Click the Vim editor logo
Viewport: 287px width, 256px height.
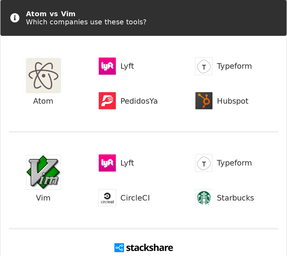pyautogui.click(x=43, y=172)
